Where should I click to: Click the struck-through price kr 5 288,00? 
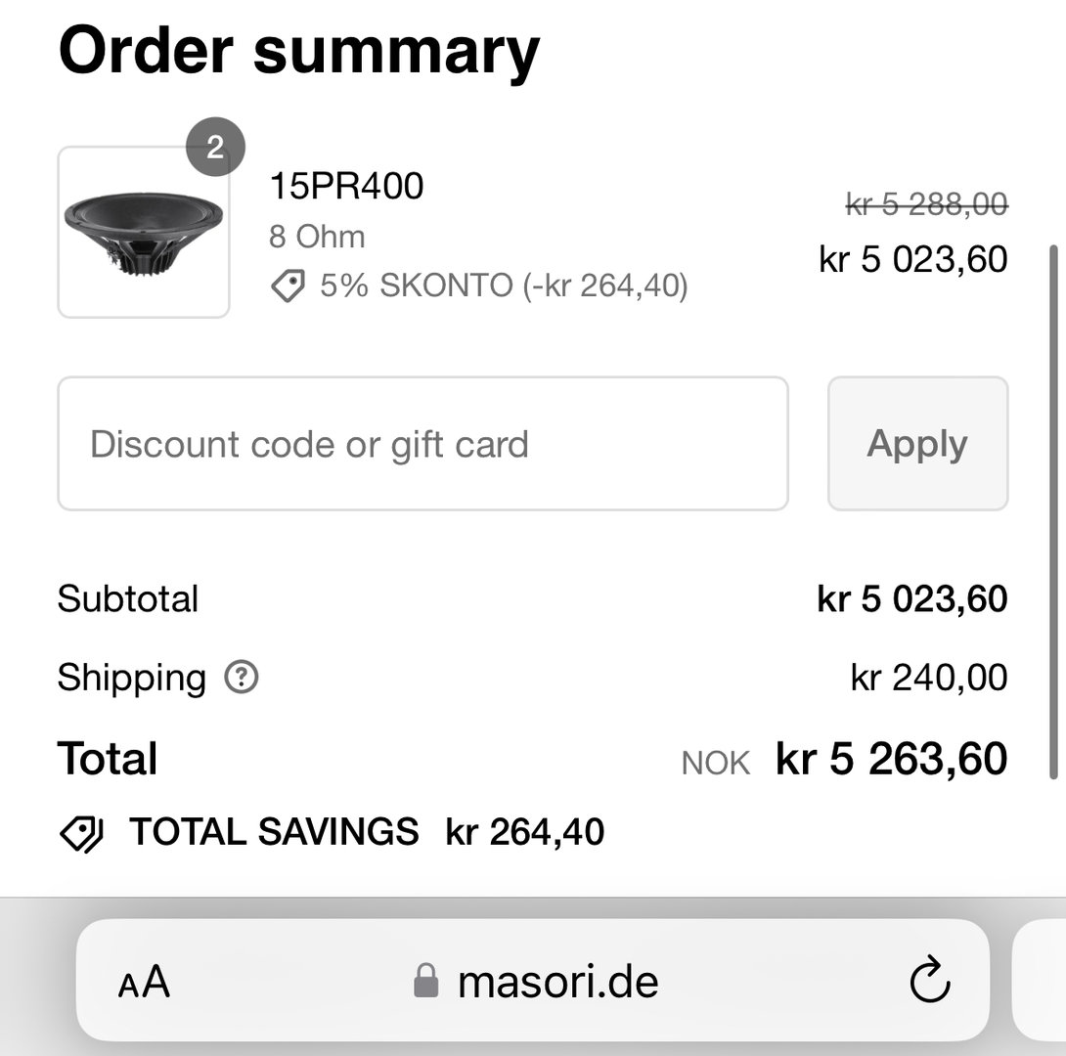coord(926,204)
